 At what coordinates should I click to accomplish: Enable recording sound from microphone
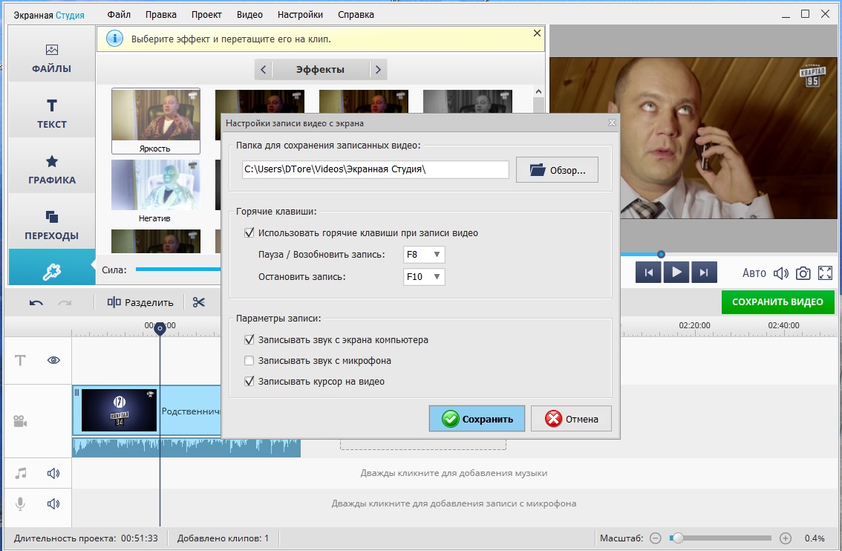(x=249, y=361)
